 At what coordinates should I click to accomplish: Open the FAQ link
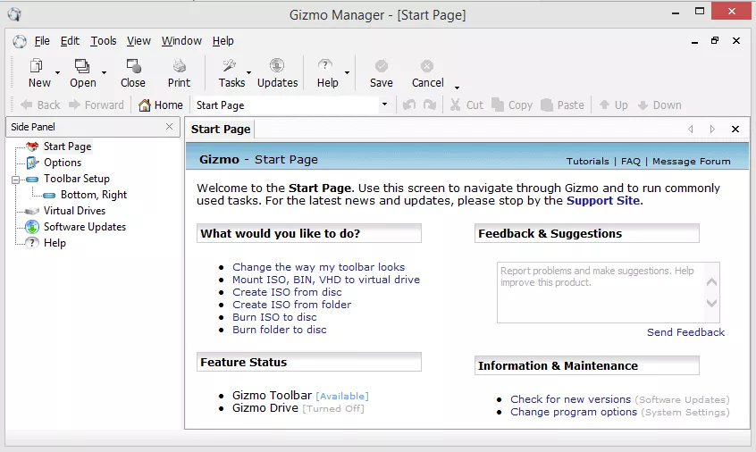tap(631, 162)
